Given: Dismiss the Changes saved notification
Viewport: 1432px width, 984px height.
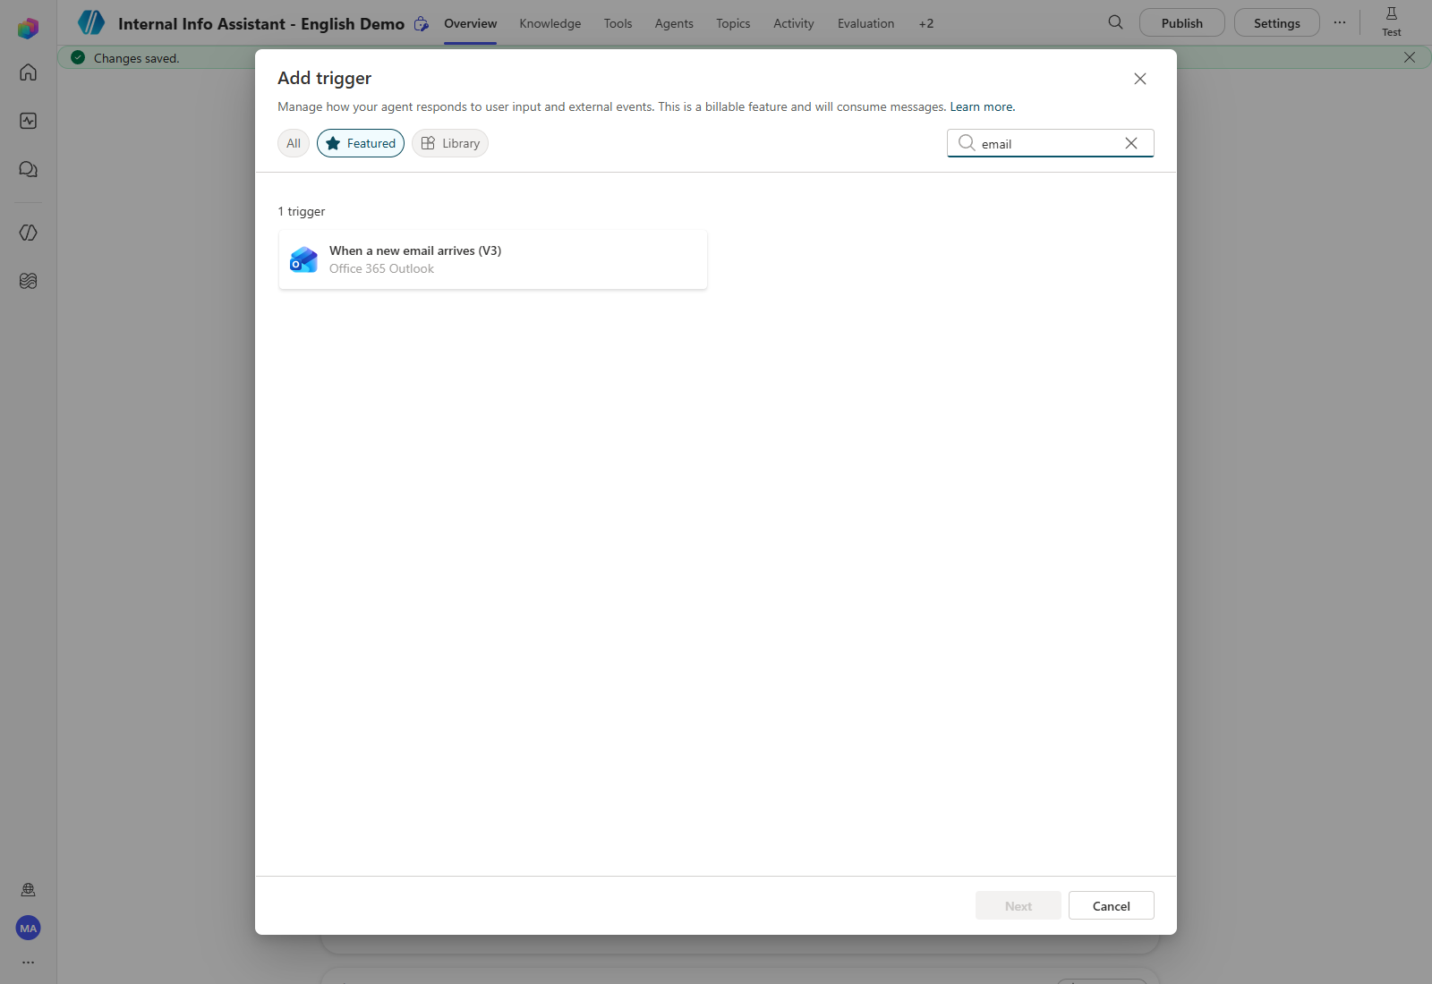Looking at the screenshot, I should coord(1410,57).
